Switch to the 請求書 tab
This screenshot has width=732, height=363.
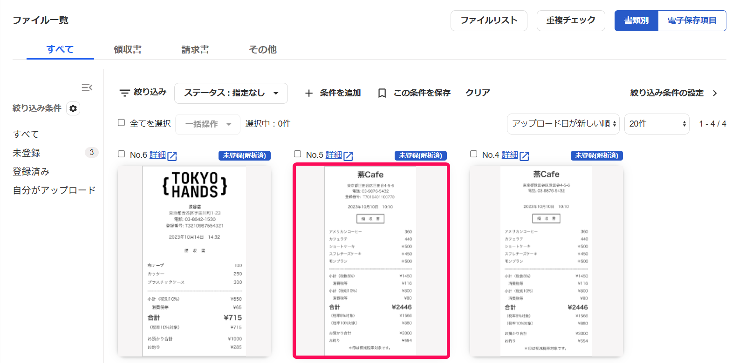coord(195,49)
